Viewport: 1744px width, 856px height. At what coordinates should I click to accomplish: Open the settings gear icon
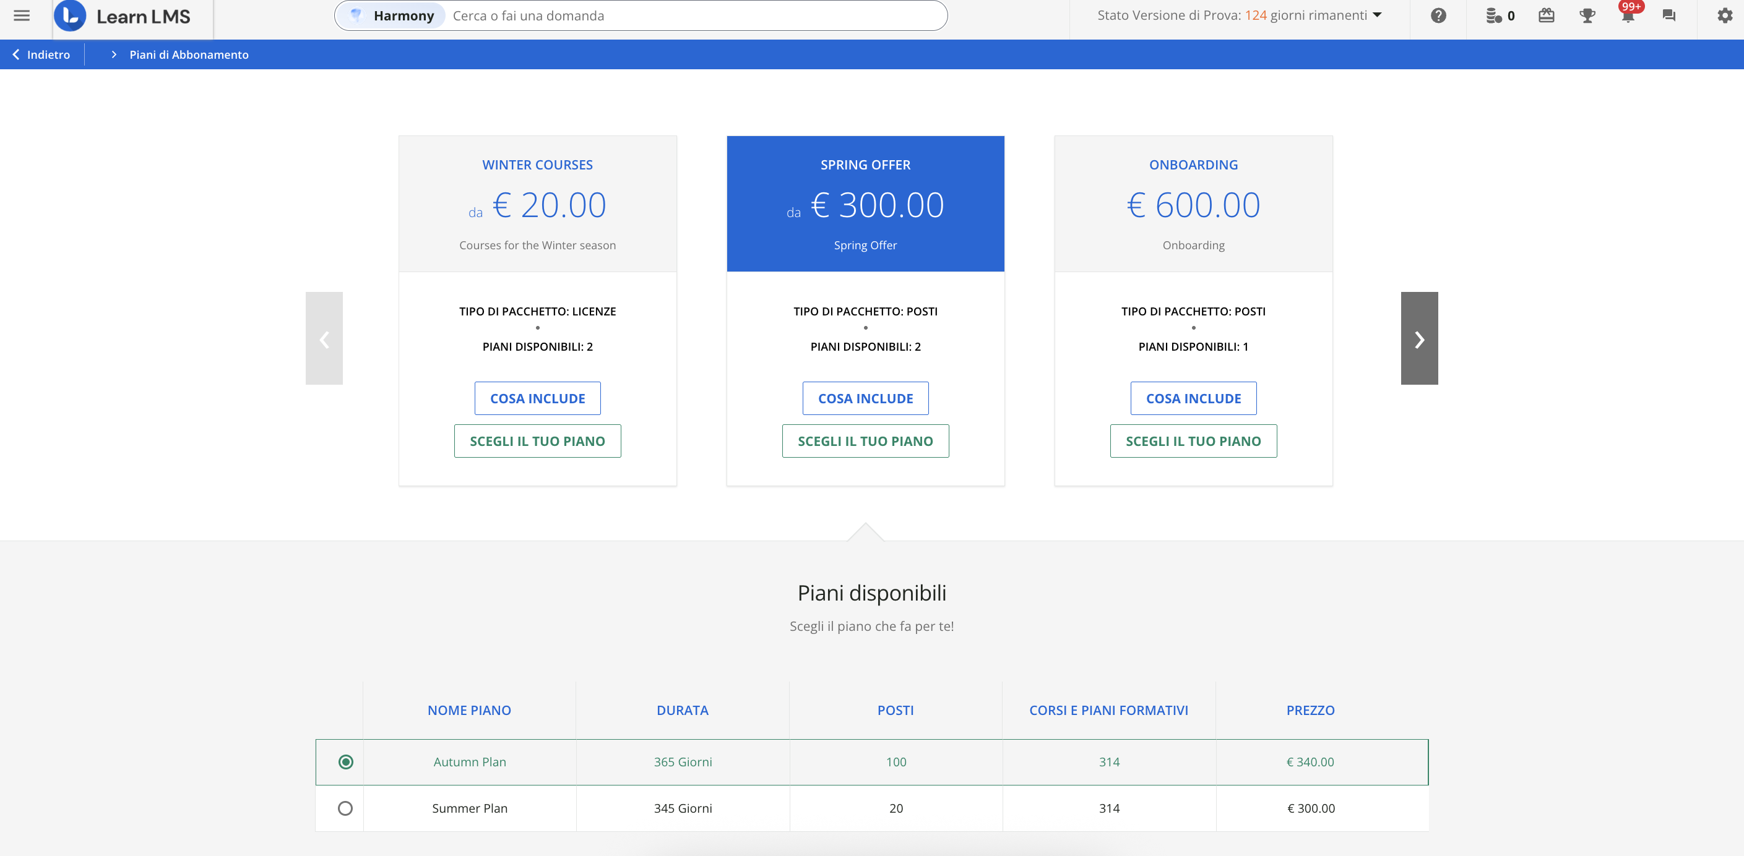(x=1724, y=15)
